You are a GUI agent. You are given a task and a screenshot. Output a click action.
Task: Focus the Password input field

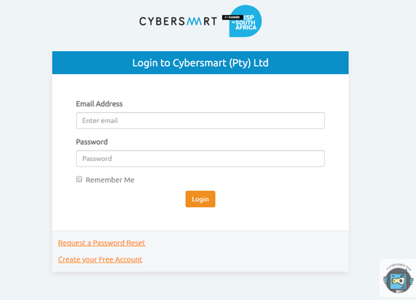(200, 158)
